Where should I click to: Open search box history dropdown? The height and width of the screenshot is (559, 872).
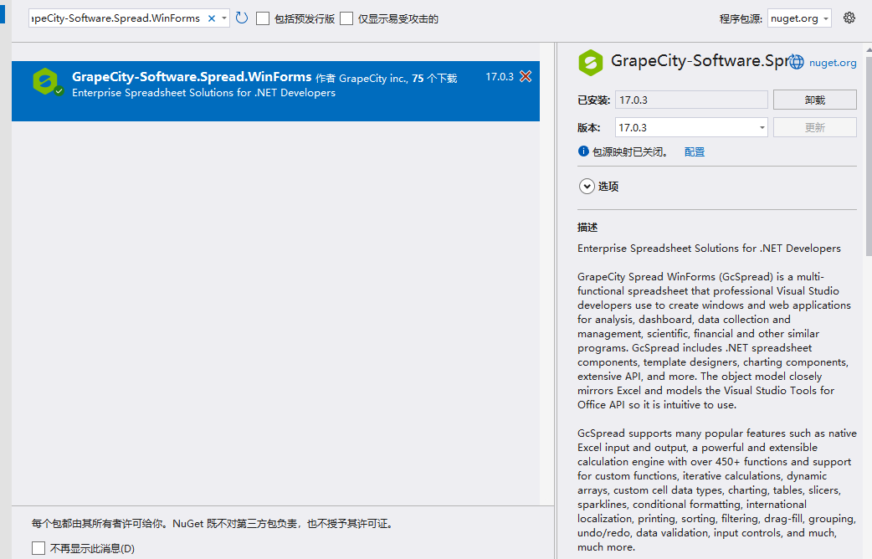tap(224, 18)
